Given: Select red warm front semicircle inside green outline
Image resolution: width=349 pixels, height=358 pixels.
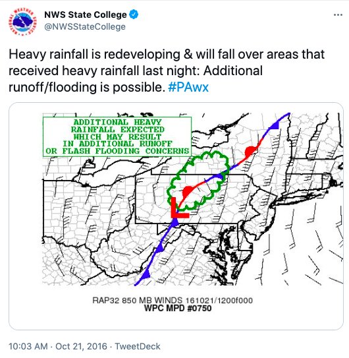Looking at the screenshot, I should [x=188, y=191].
